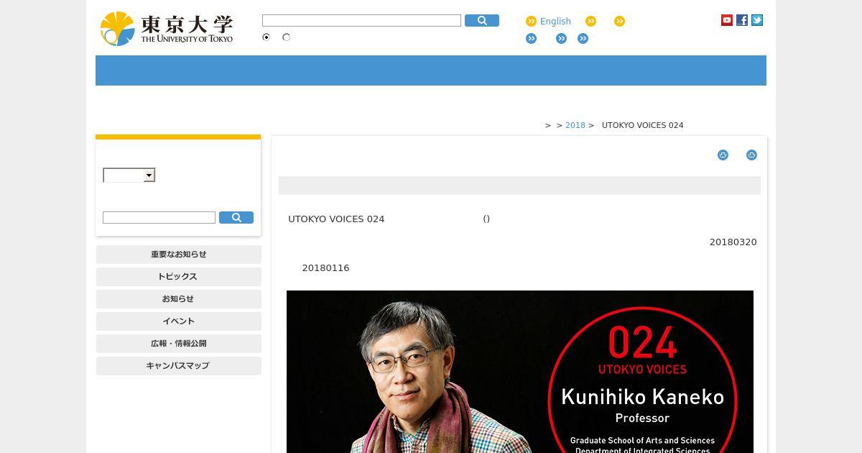Click the blue global navigation bar
Viewport: 862px width, 453px height.
(431, 70)
